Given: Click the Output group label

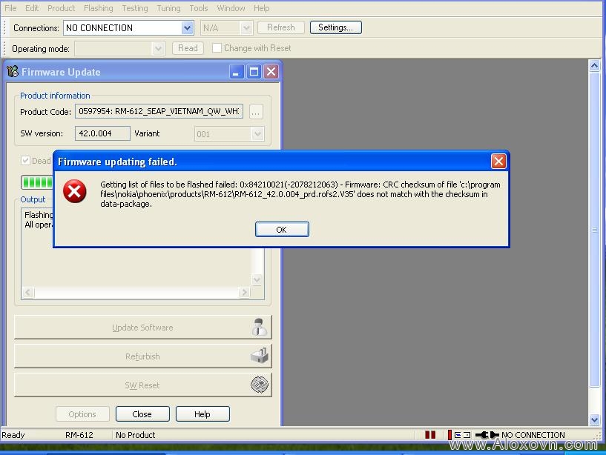Looking at the screenshot, I should pyautogui.click(x=33, y=199).
